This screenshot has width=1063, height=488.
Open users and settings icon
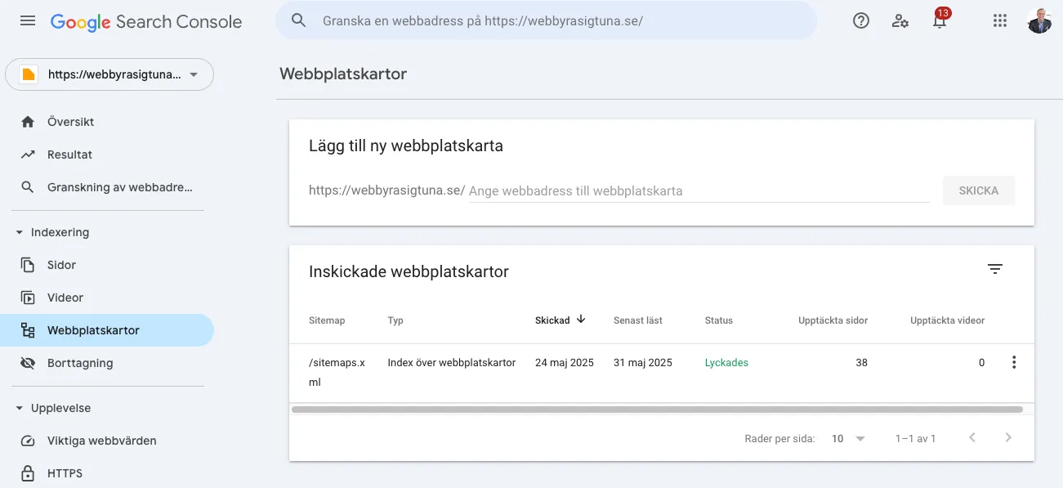click(900, 20)
